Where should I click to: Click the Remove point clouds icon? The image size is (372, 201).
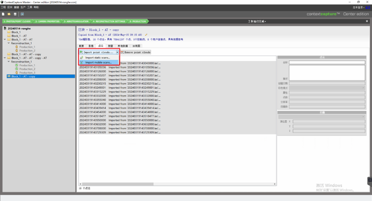click(x=122, y=52)
